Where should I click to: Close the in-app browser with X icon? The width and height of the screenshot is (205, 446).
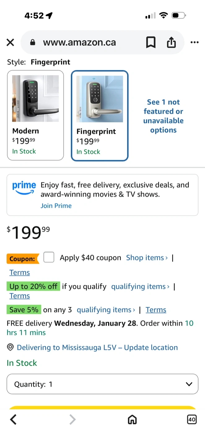tap(10, 42)
